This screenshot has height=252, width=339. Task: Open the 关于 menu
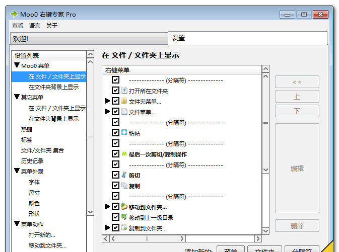pos(52,26)
